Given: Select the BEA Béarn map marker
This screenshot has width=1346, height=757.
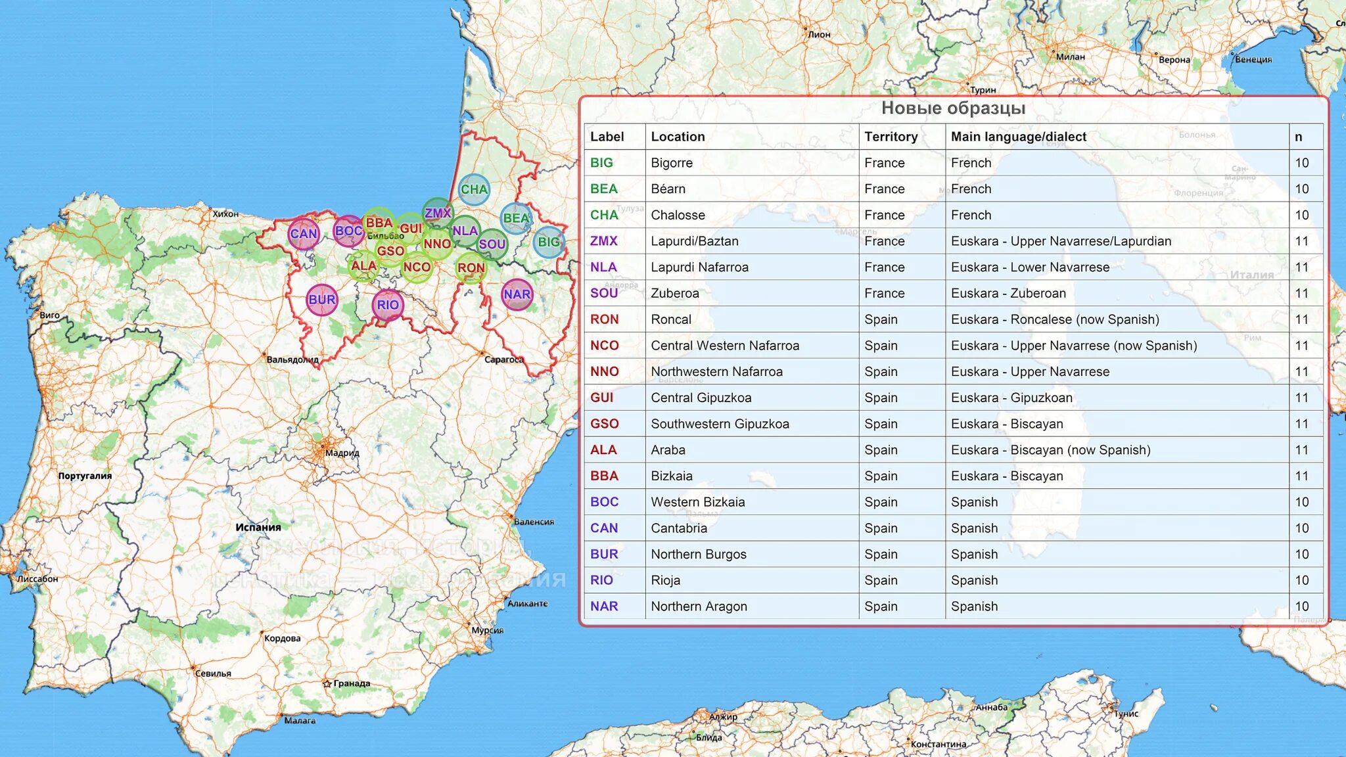Looking at the screenshot, I should click(516, 218).
